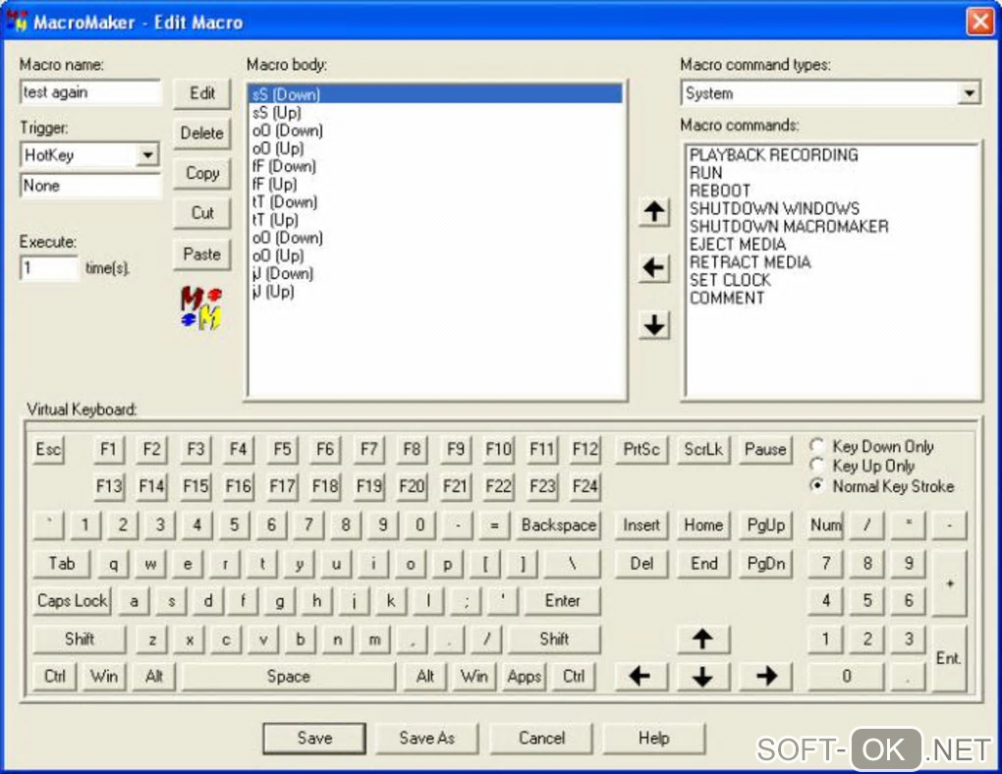Click the PgDn virtual key
The width and height of the screenshot is (1002, 774).
tap(765, 564)
